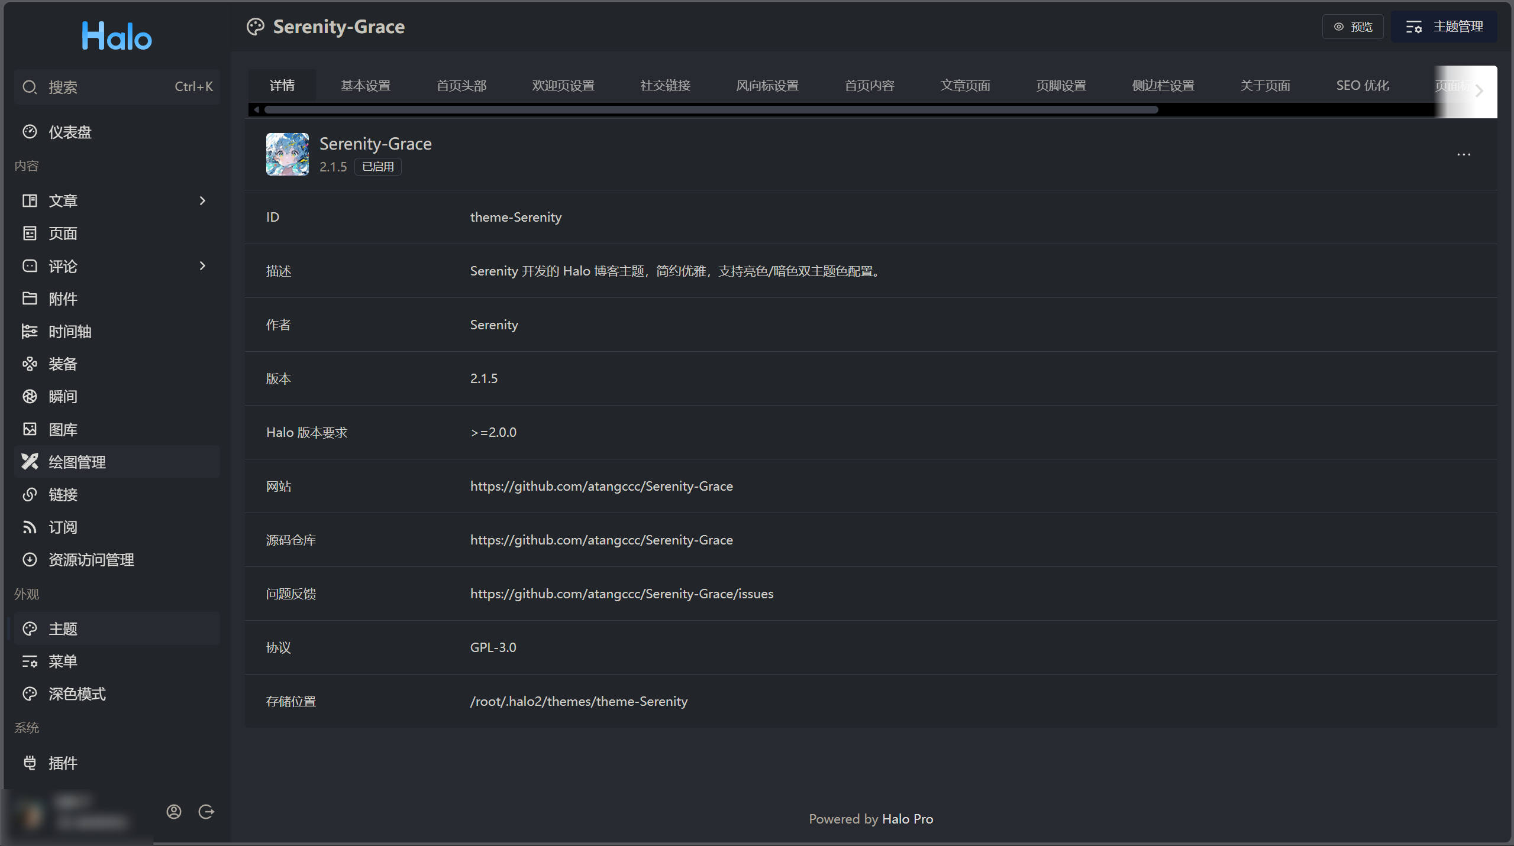Select the 关于页面 tab
The image size is (1514, 846).
pos(1266,86)
